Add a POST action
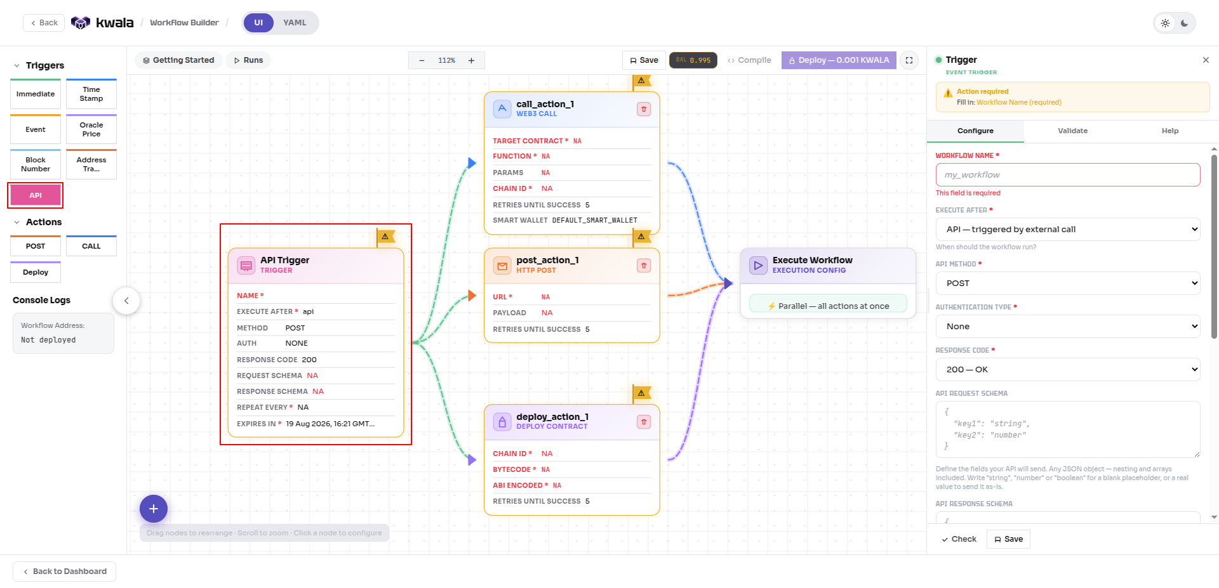The image size is (1219, 588). pyautogui.click(x=36, y=246)
